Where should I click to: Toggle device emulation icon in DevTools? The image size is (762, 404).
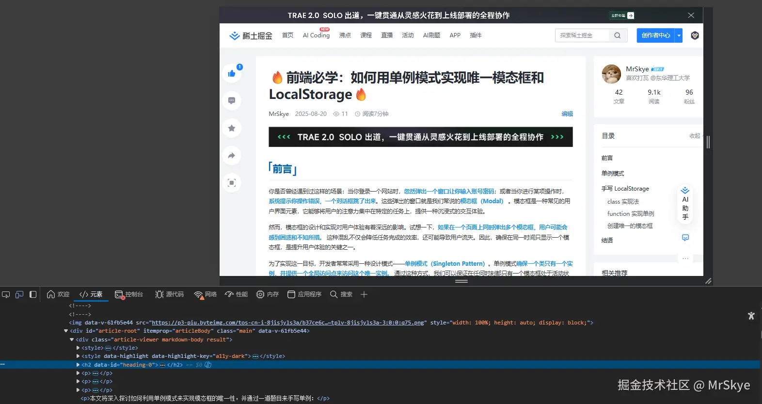pos(19,294)
